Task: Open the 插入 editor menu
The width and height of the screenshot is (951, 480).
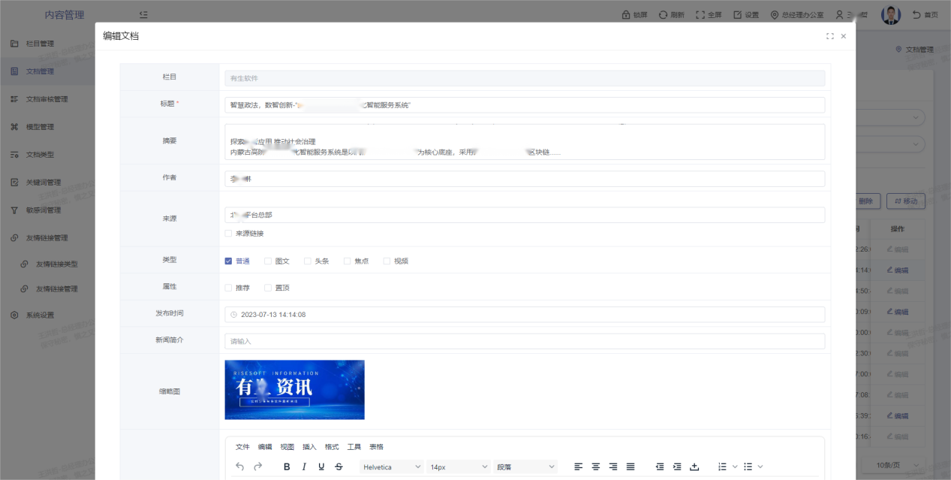Action: click(309, 447)
